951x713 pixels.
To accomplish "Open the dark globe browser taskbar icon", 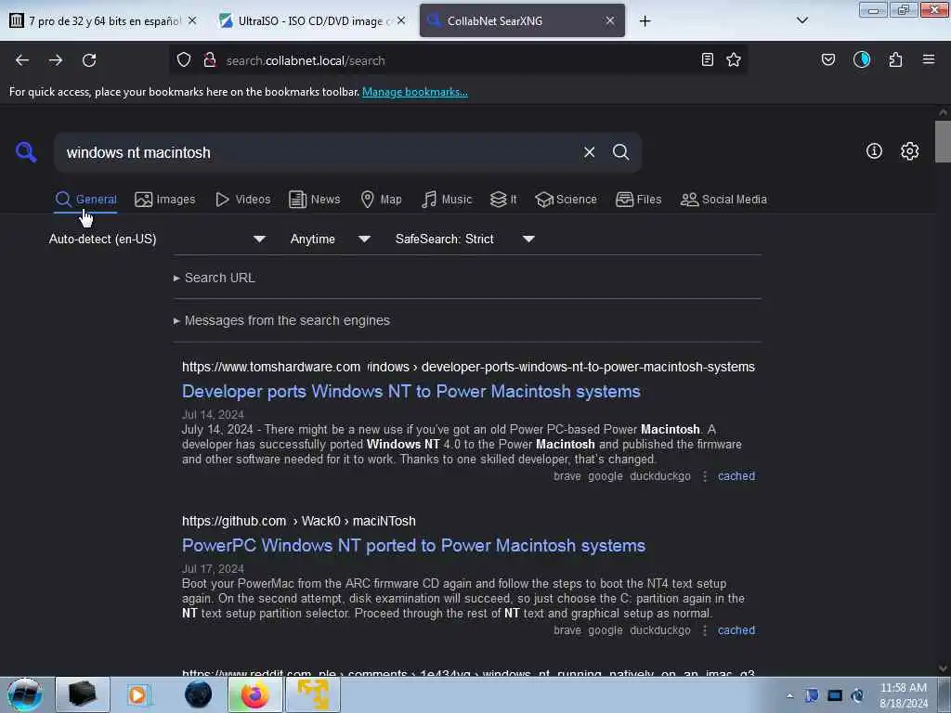I will click(x=199, y=694).
